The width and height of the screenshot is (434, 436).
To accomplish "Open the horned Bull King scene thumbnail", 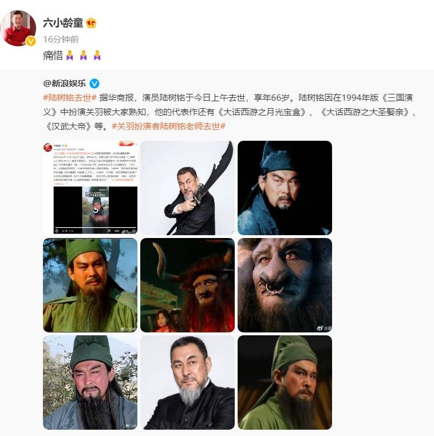I will [187, 285].
